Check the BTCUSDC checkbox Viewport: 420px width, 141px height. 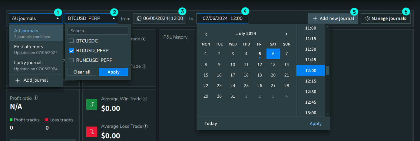(x=71, y=41)
